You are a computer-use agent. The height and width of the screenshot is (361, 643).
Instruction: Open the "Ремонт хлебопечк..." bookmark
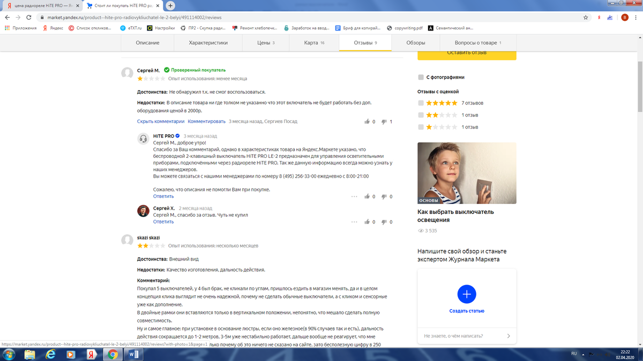tap(255, 28)
